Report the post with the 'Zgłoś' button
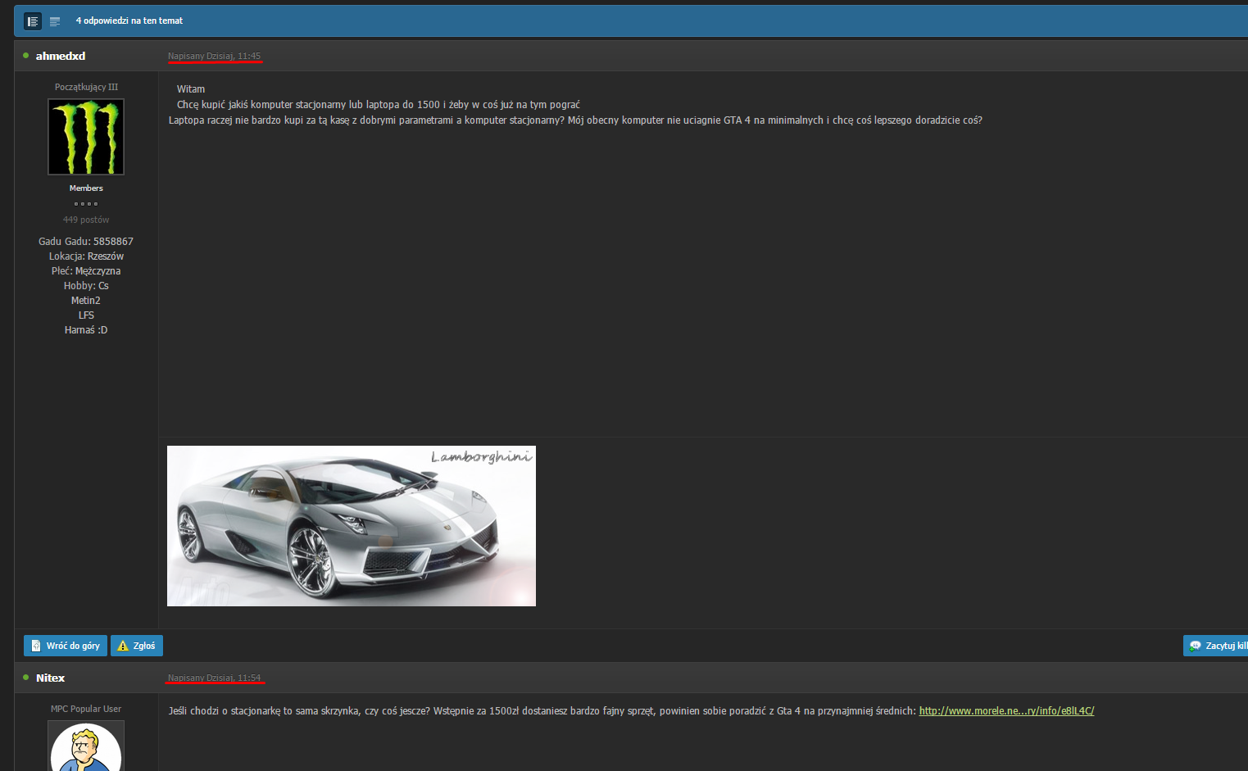The width and height of the screenshot is (1248, 771). tap(137, 646)
